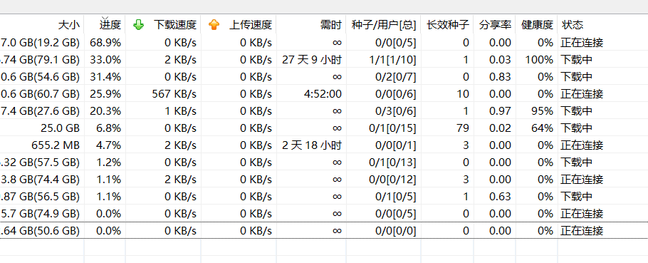Select the 25.0 GB torrent row
This screenshot has width=648, height=263.
(324, 128)
